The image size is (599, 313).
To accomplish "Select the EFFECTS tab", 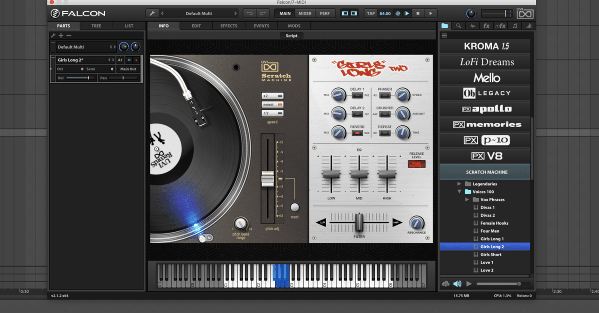I will pos(229,26).
